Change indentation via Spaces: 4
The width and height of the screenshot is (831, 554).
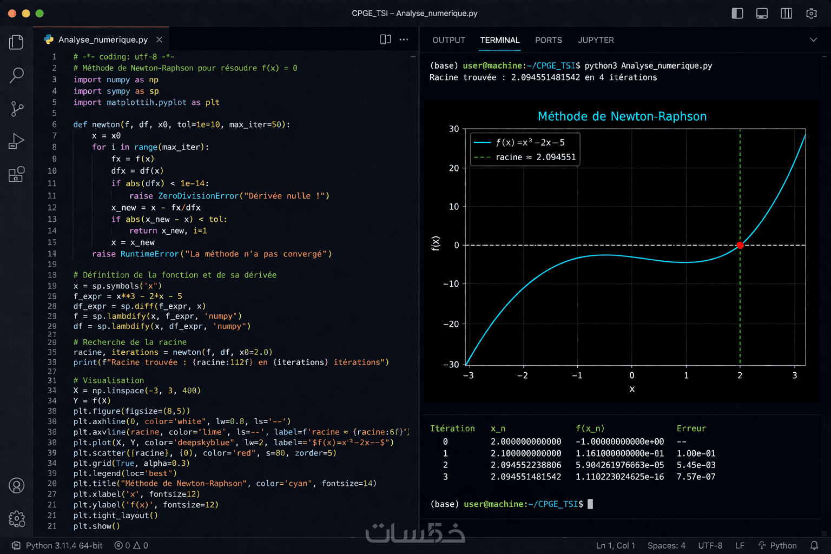pos(666,545)
